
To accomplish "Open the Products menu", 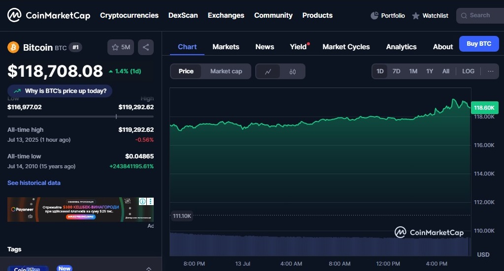I will click(317, 15).
